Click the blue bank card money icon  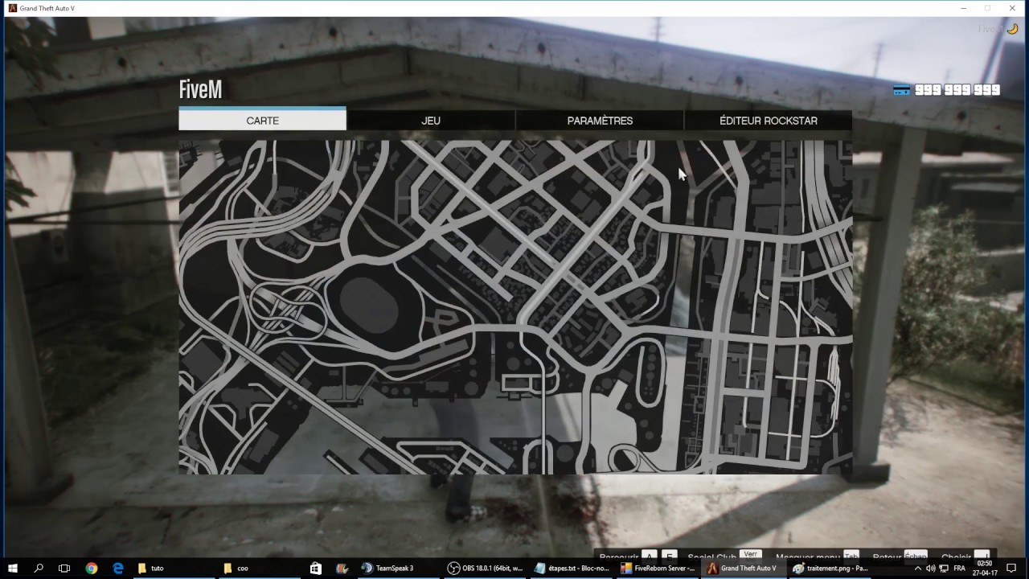point(901,90)
